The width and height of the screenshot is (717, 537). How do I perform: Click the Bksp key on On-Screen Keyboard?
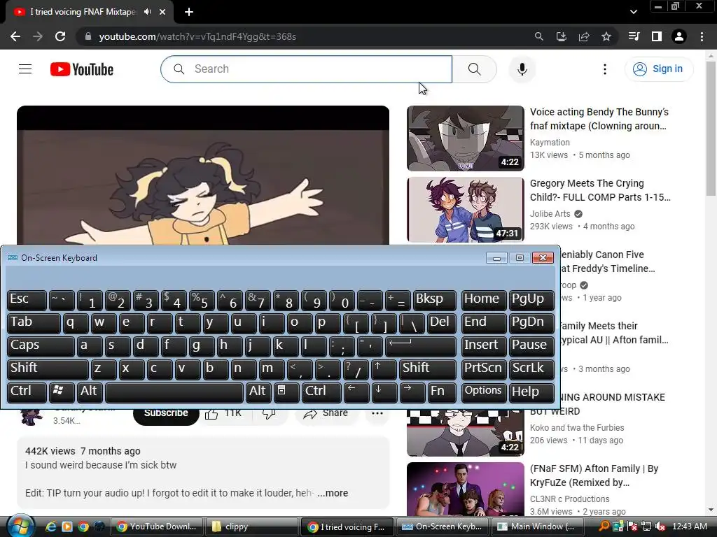point(434,300)
